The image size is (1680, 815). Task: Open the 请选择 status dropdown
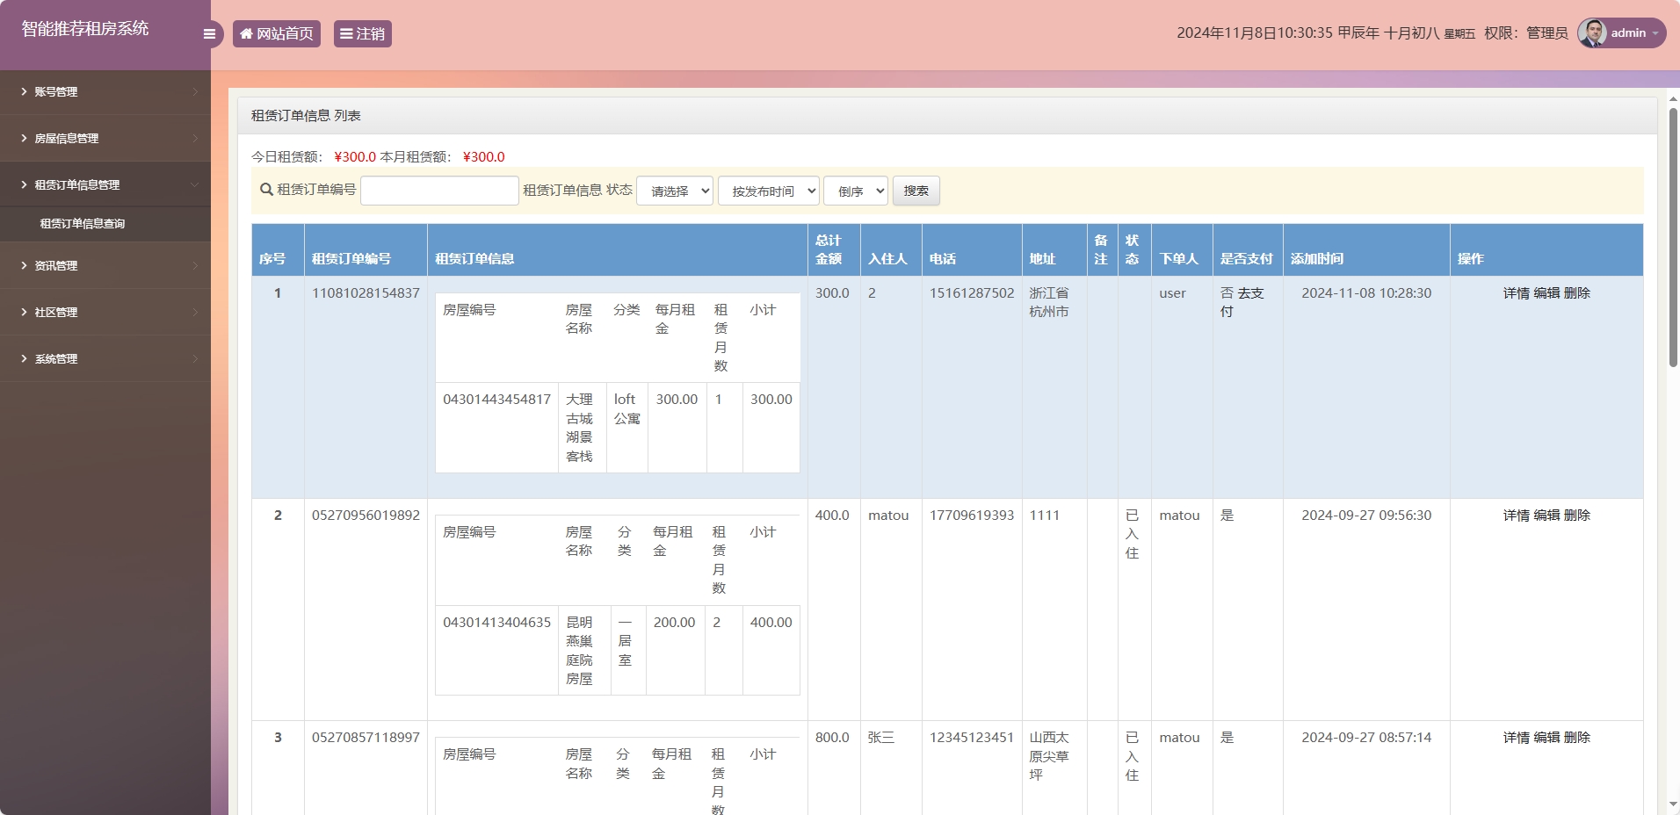click(x=675, y=190)
